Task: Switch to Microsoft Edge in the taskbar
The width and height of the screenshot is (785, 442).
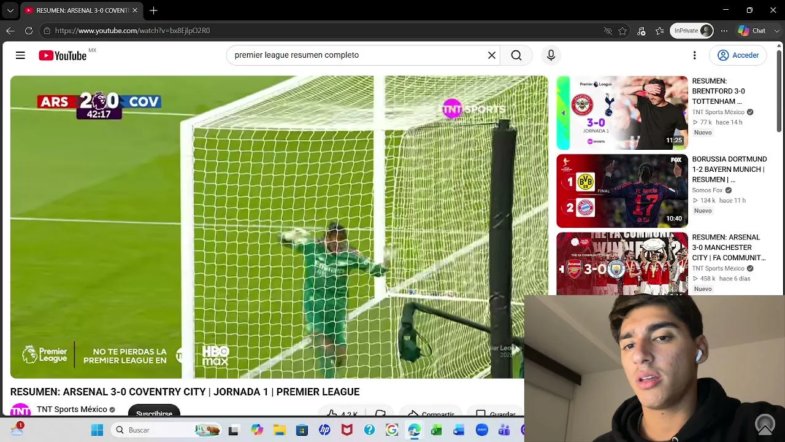Action: (414, 430)
